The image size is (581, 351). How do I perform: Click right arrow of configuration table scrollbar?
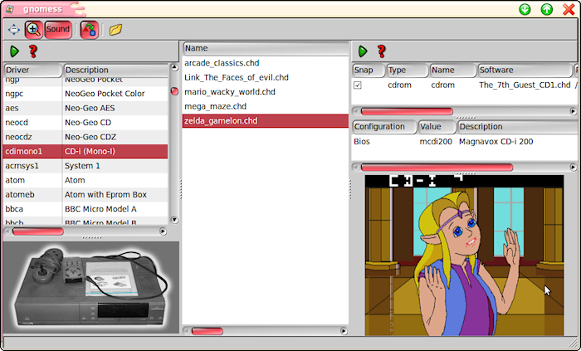[573, 168]
